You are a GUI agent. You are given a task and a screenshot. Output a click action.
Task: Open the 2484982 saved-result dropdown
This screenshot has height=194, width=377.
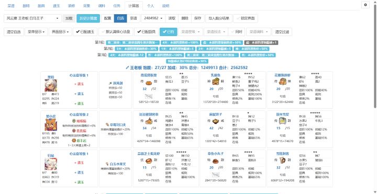pos(153,18)
